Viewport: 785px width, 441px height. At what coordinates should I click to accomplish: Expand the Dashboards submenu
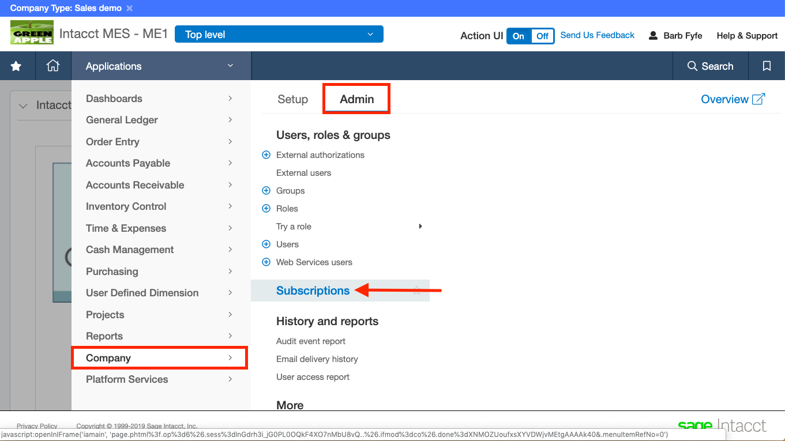click(x=230, y=99)
